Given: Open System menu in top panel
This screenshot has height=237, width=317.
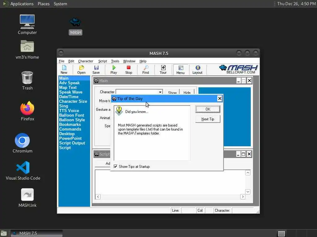Looking at the screenshot, I should (x=60, y=4).
